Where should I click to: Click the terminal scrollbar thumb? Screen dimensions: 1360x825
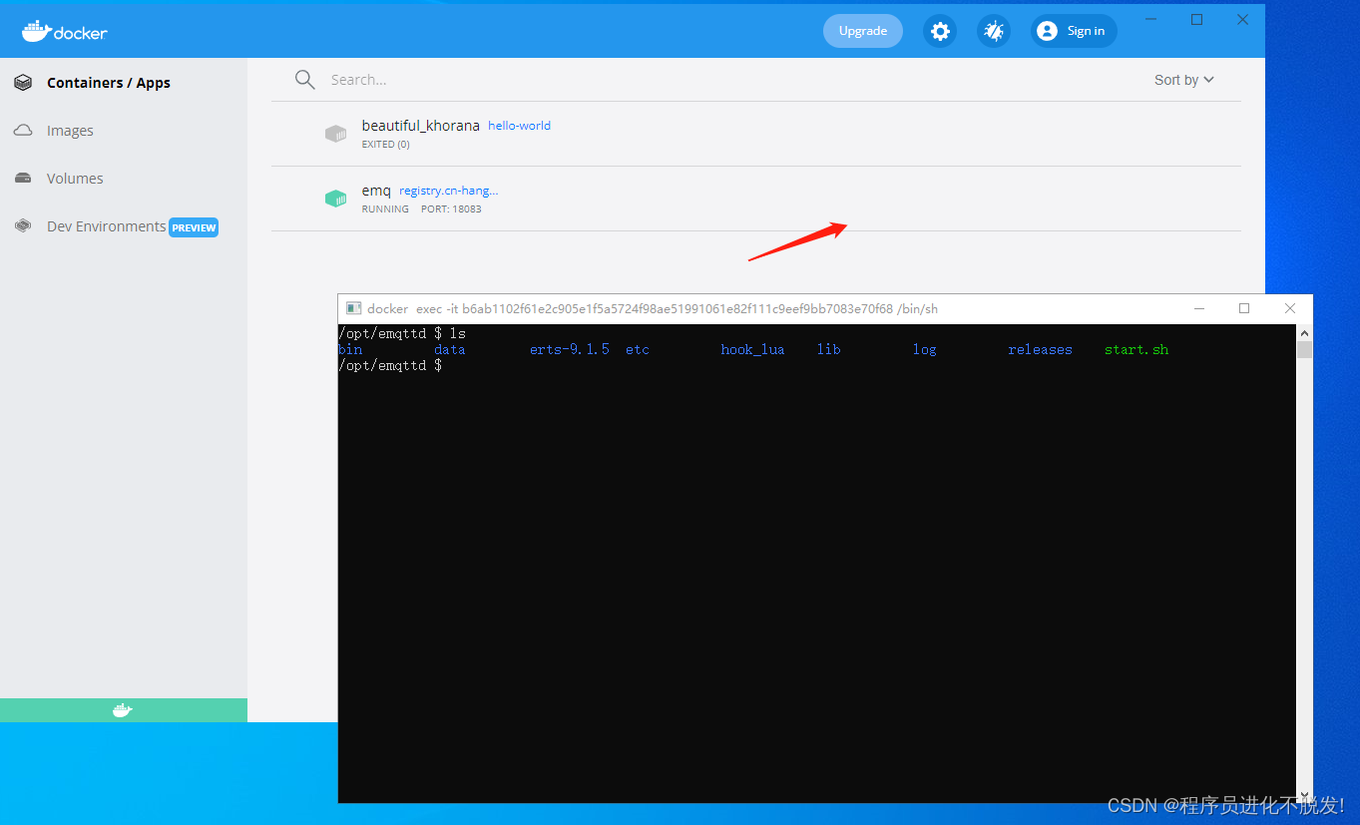(1304, 350)
